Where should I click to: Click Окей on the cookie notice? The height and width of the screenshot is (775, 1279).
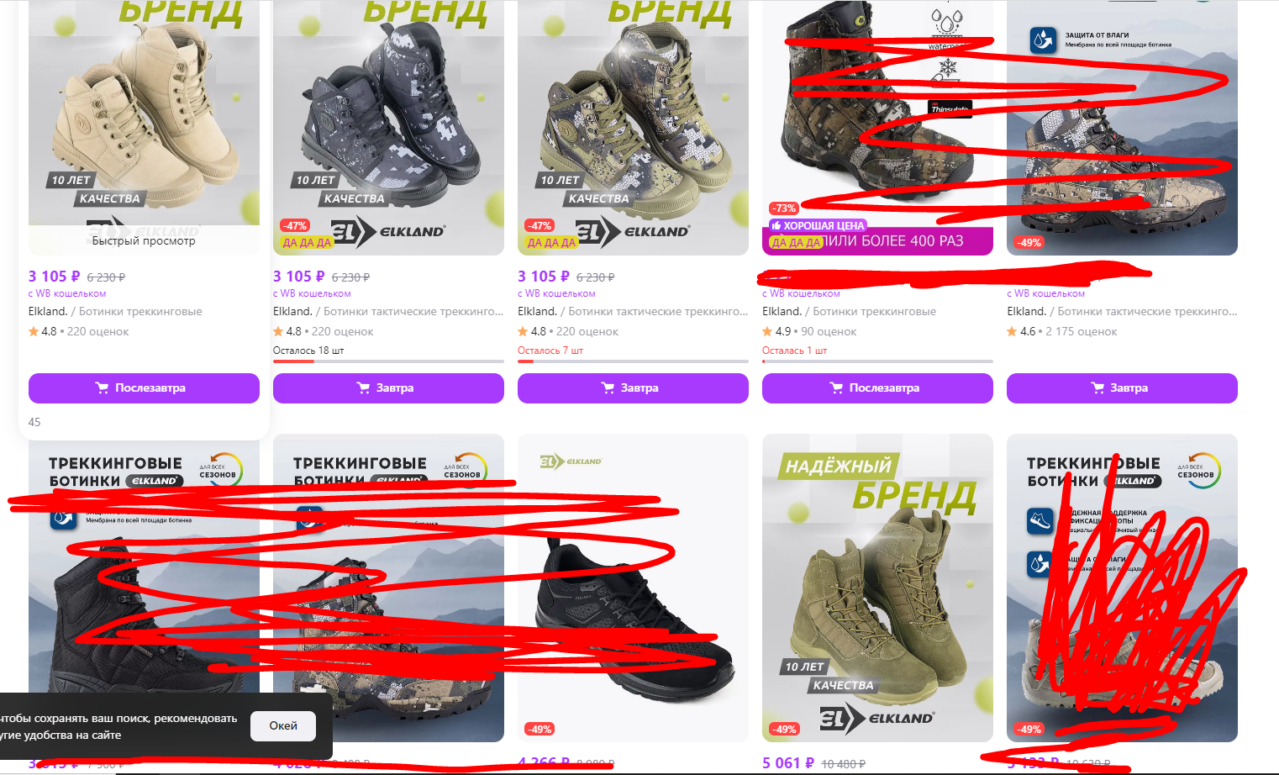click(283, 725)
